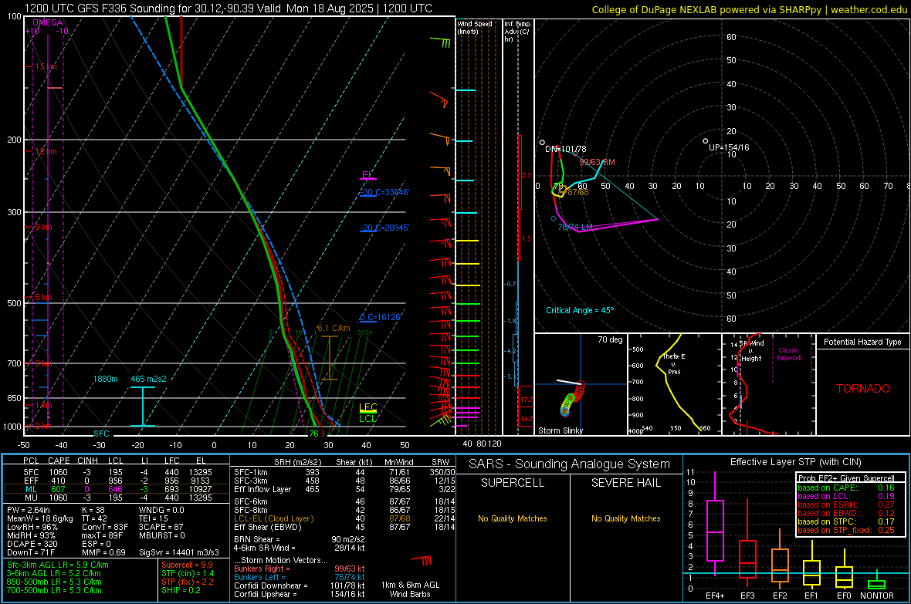Click the Sfc-3km AGL LR = 5.9 C/km line
The width and height of the screenshot is (911, 604).
tap(58, 565)
